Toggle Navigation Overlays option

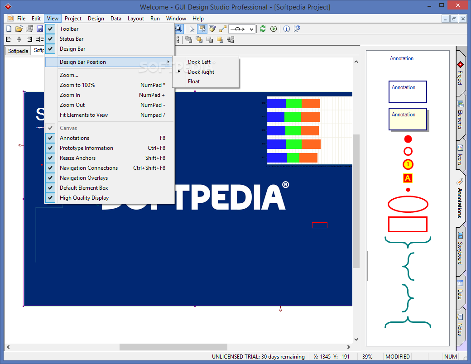(x=110, y=178)
